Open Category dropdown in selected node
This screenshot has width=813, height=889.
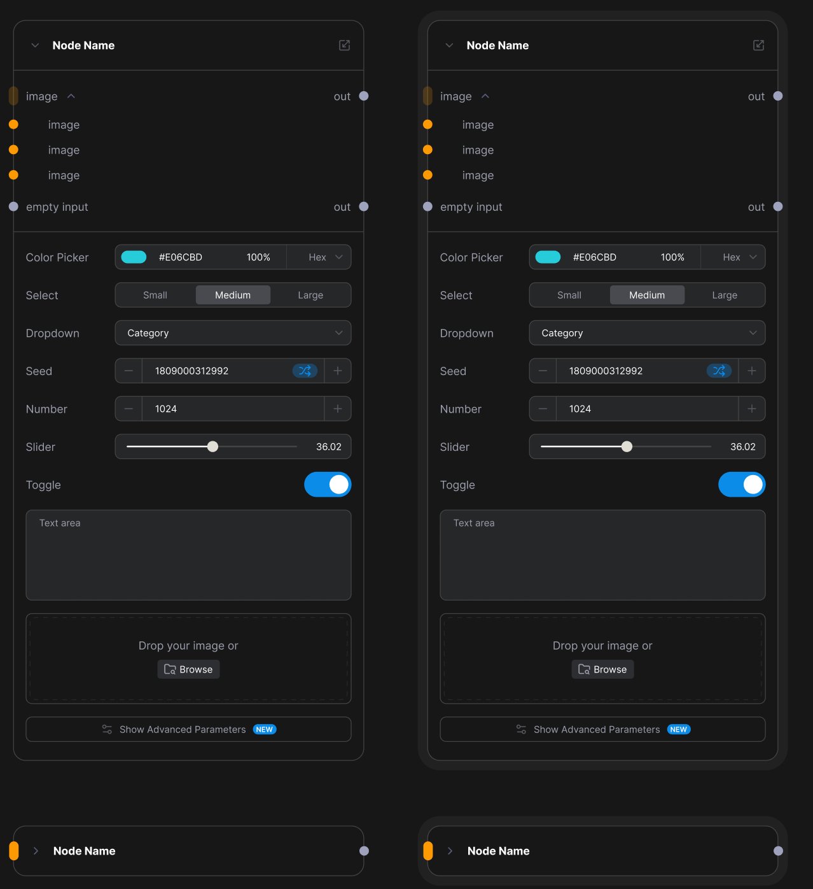[x=647, y=333]
